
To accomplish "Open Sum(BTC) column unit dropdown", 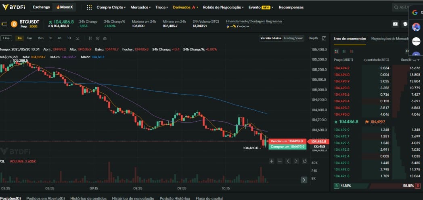I will [x=419, y=60].
